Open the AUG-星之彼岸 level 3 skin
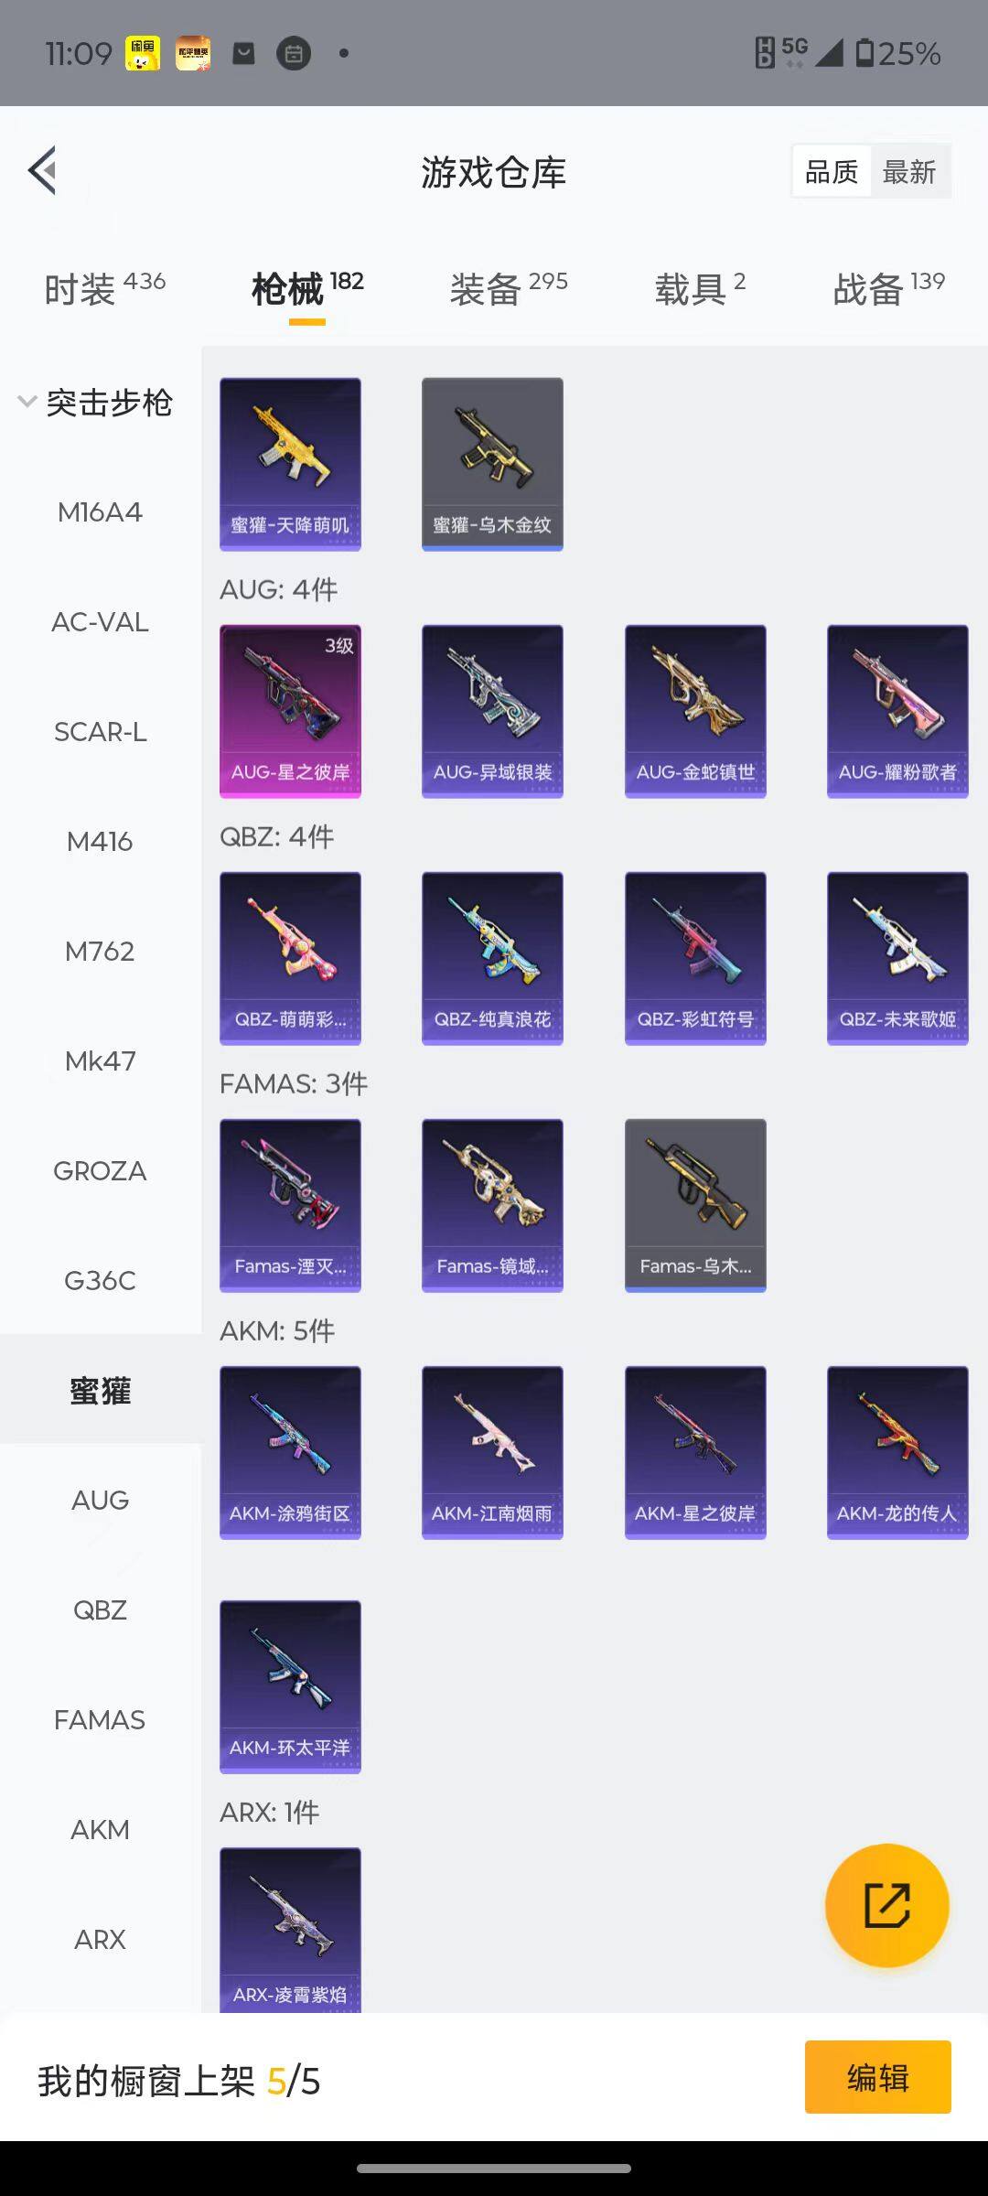The image size is (988, 2196). tap(290, 711)
